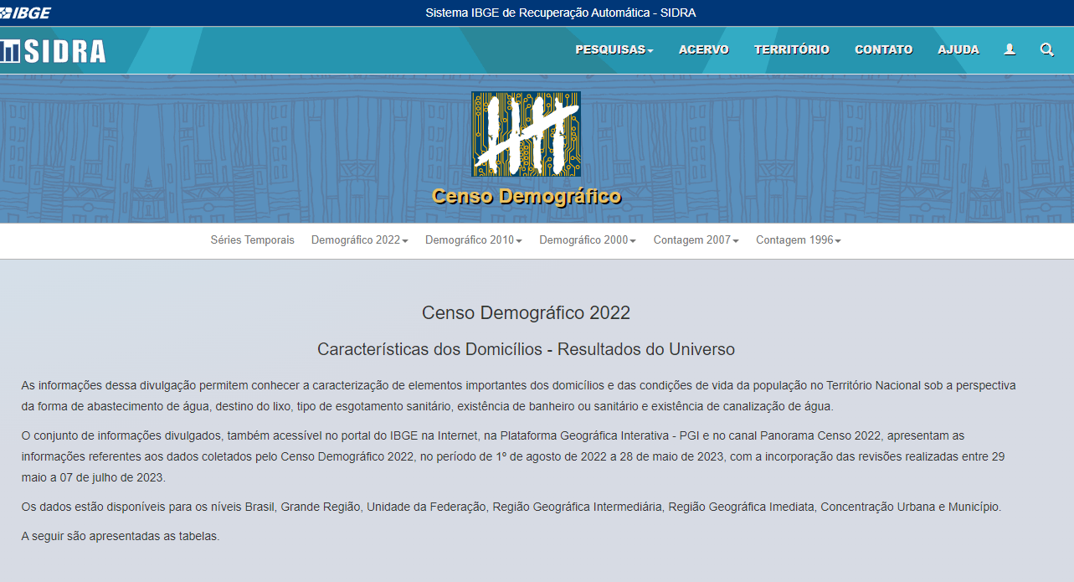The width and height of the screenshot is (1074, 582).
Task: Open the CONTATO page
Action: tap(884, 49)
